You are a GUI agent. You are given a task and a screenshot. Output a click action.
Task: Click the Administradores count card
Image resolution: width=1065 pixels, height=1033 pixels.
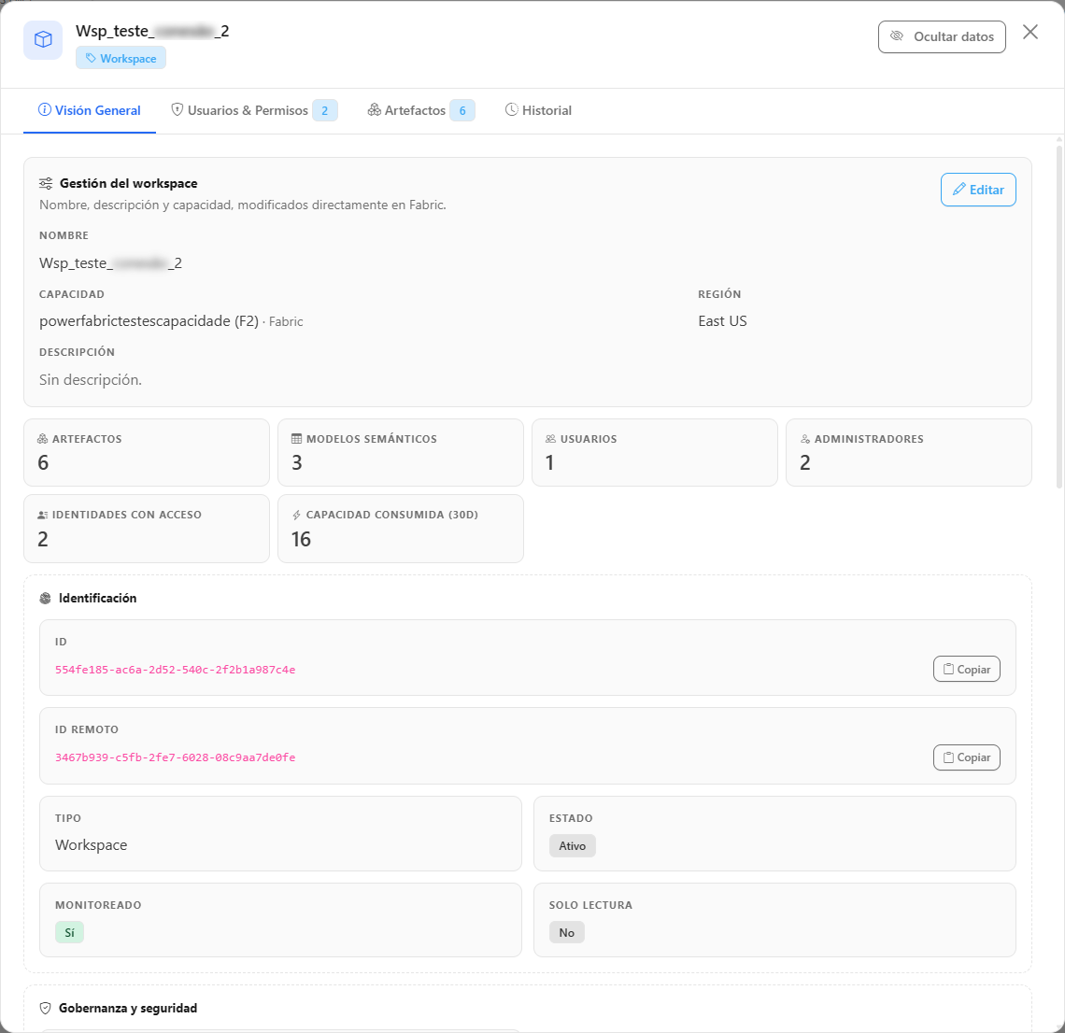909,452
